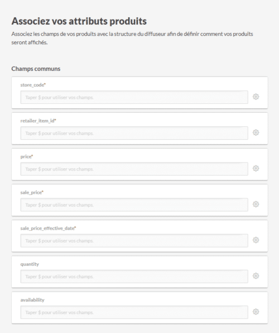Click gear icon next to sale_price_effective_date
The width and height of the screenshot is (279, 333).
coord(256,240)
